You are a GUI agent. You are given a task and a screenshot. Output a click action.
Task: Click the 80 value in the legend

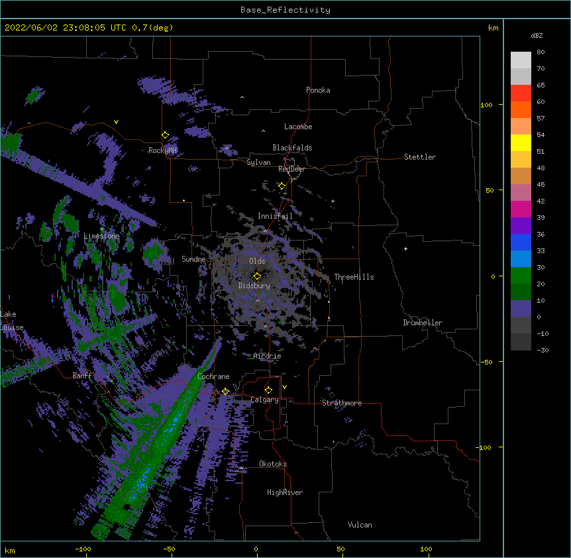click(541, 52)
